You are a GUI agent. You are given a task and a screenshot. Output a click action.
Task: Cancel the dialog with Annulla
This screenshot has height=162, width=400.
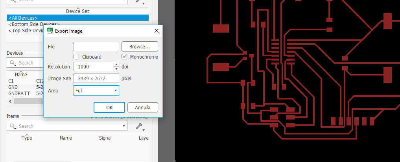point(143,107)
